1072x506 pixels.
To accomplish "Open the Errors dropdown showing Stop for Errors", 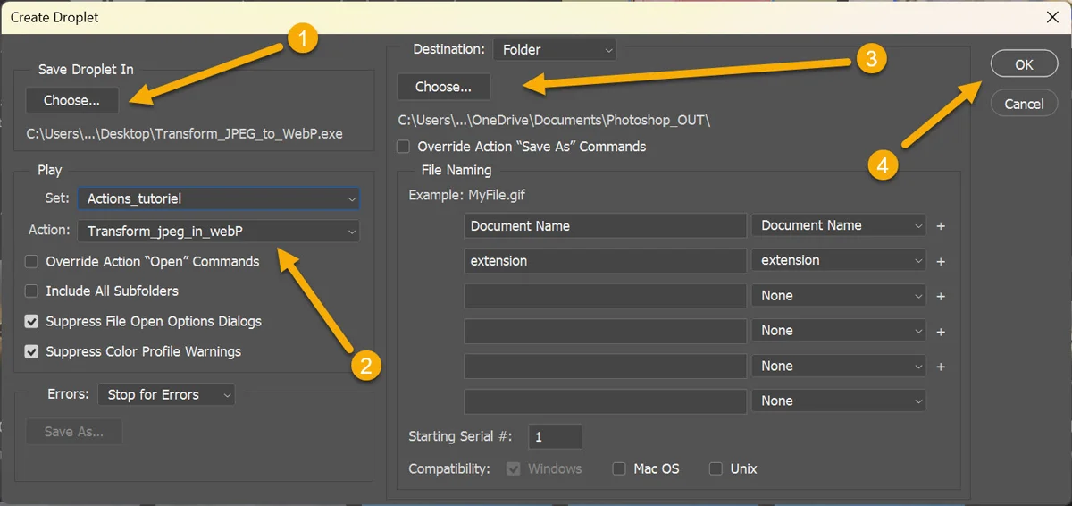I will point(166,394).
